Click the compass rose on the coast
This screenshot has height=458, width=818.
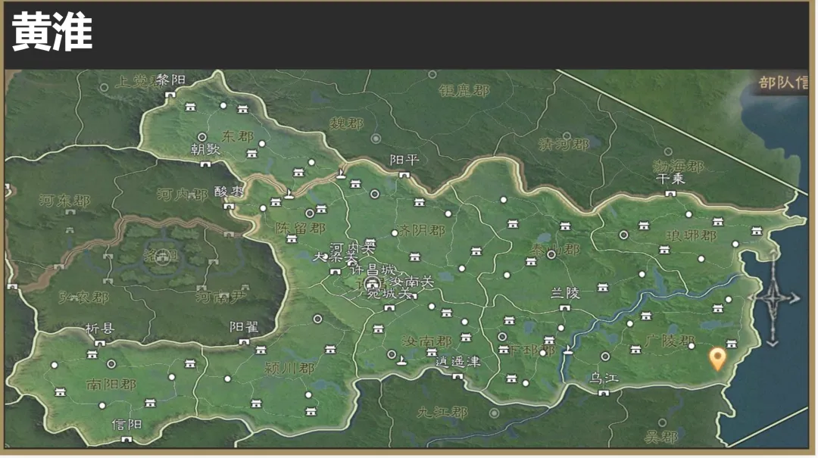pyautogui.click(x=773, y=298)
